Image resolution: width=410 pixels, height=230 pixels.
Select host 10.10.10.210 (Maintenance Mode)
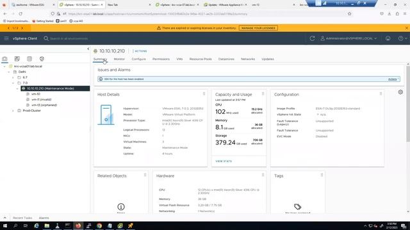[x=55, y=88]
